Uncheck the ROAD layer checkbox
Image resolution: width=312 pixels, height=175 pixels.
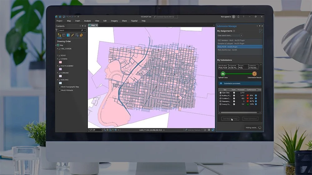(60, 56)
